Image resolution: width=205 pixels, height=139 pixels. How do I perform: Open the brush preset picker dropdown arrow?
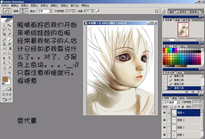(26, 11)
